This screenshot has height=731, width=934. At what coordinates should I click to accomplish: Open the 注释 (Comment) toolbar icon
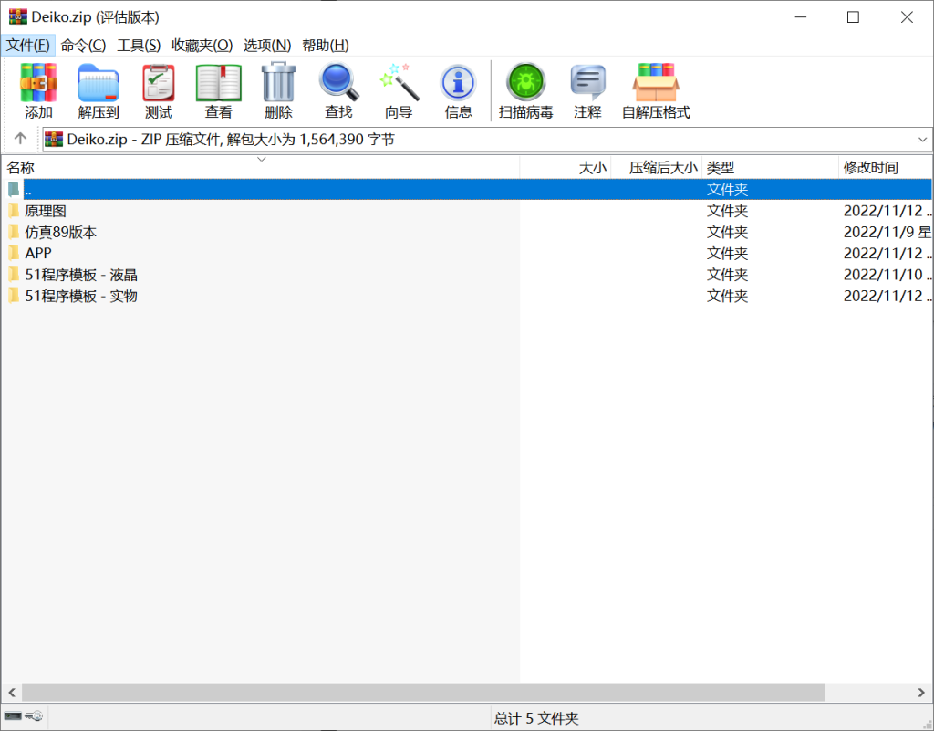tap(587, 87)
